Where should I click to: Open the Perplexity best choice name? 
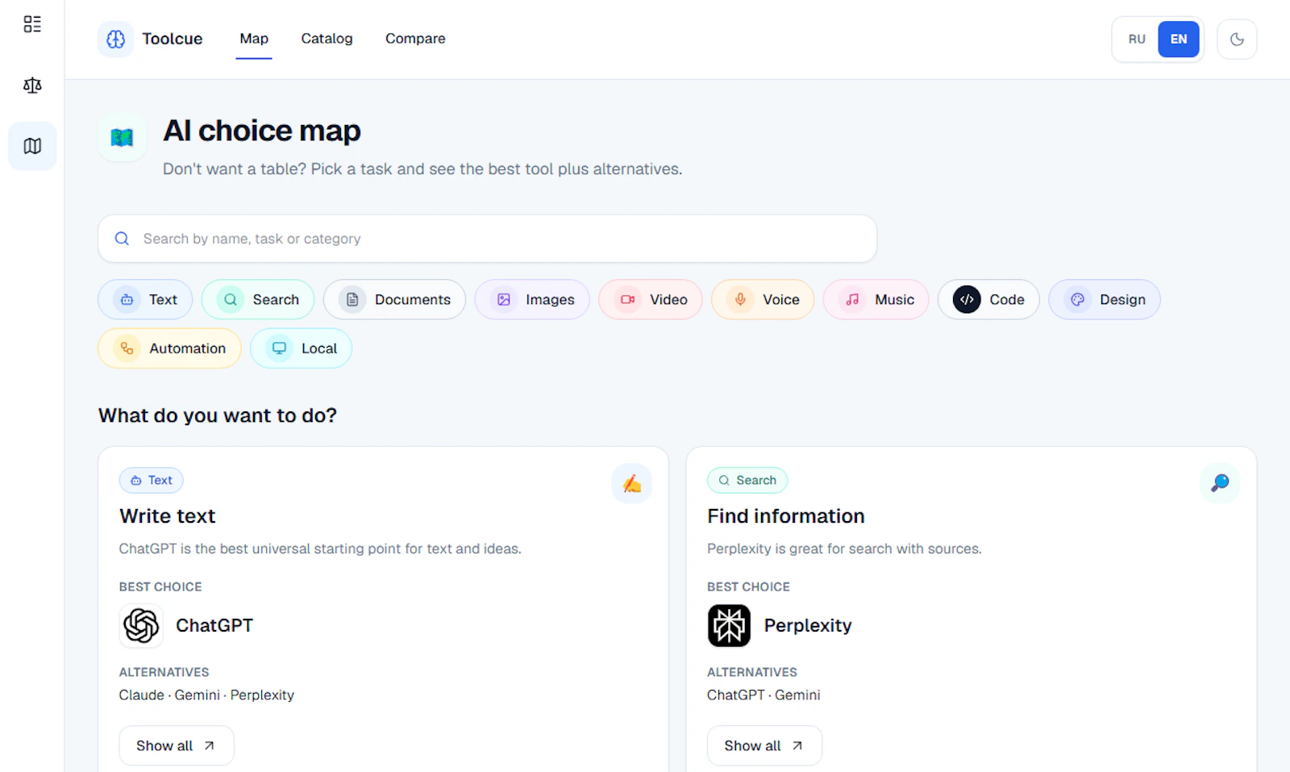[x=808, y=626]
